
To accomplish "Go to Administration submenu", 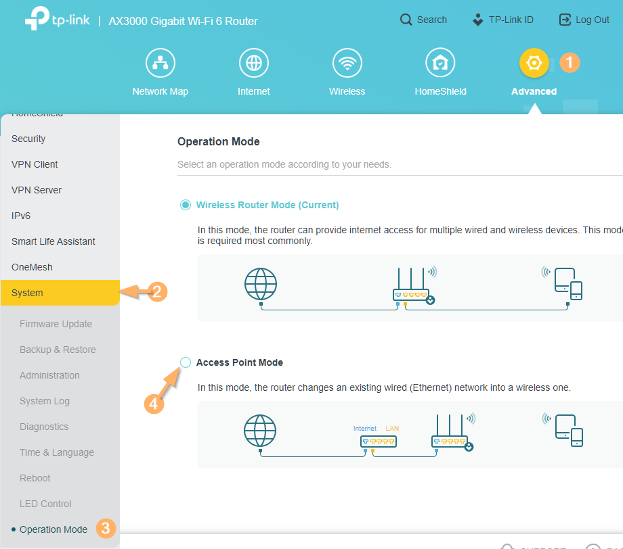I will point(49,375).
